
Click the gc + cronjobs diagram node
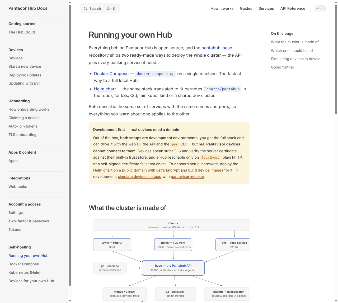coord(110,268)
